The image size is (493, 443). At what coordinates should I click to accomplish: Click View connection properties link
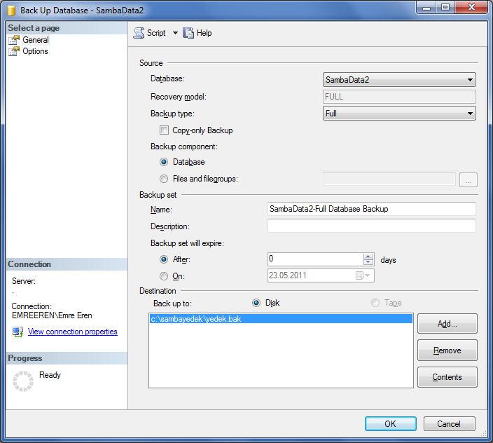(x=72, y=332)
